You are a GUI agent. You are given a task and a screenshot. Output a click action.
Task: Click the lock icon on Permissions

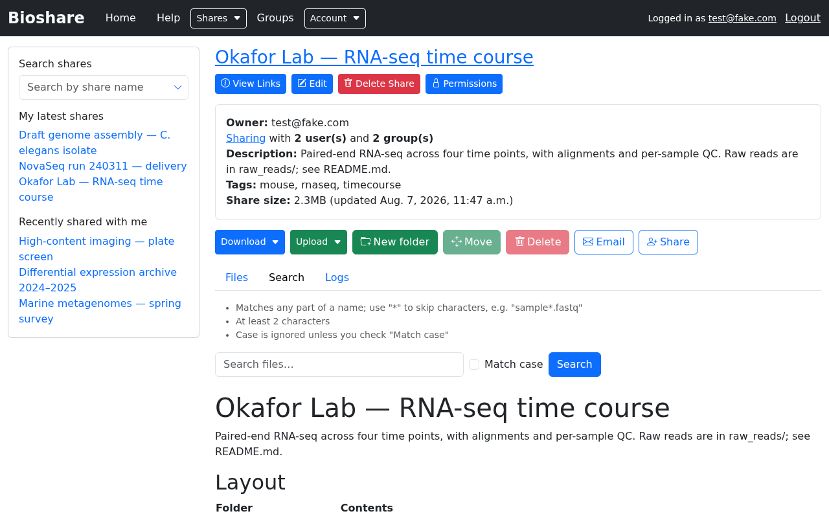[x=436, y=84]
